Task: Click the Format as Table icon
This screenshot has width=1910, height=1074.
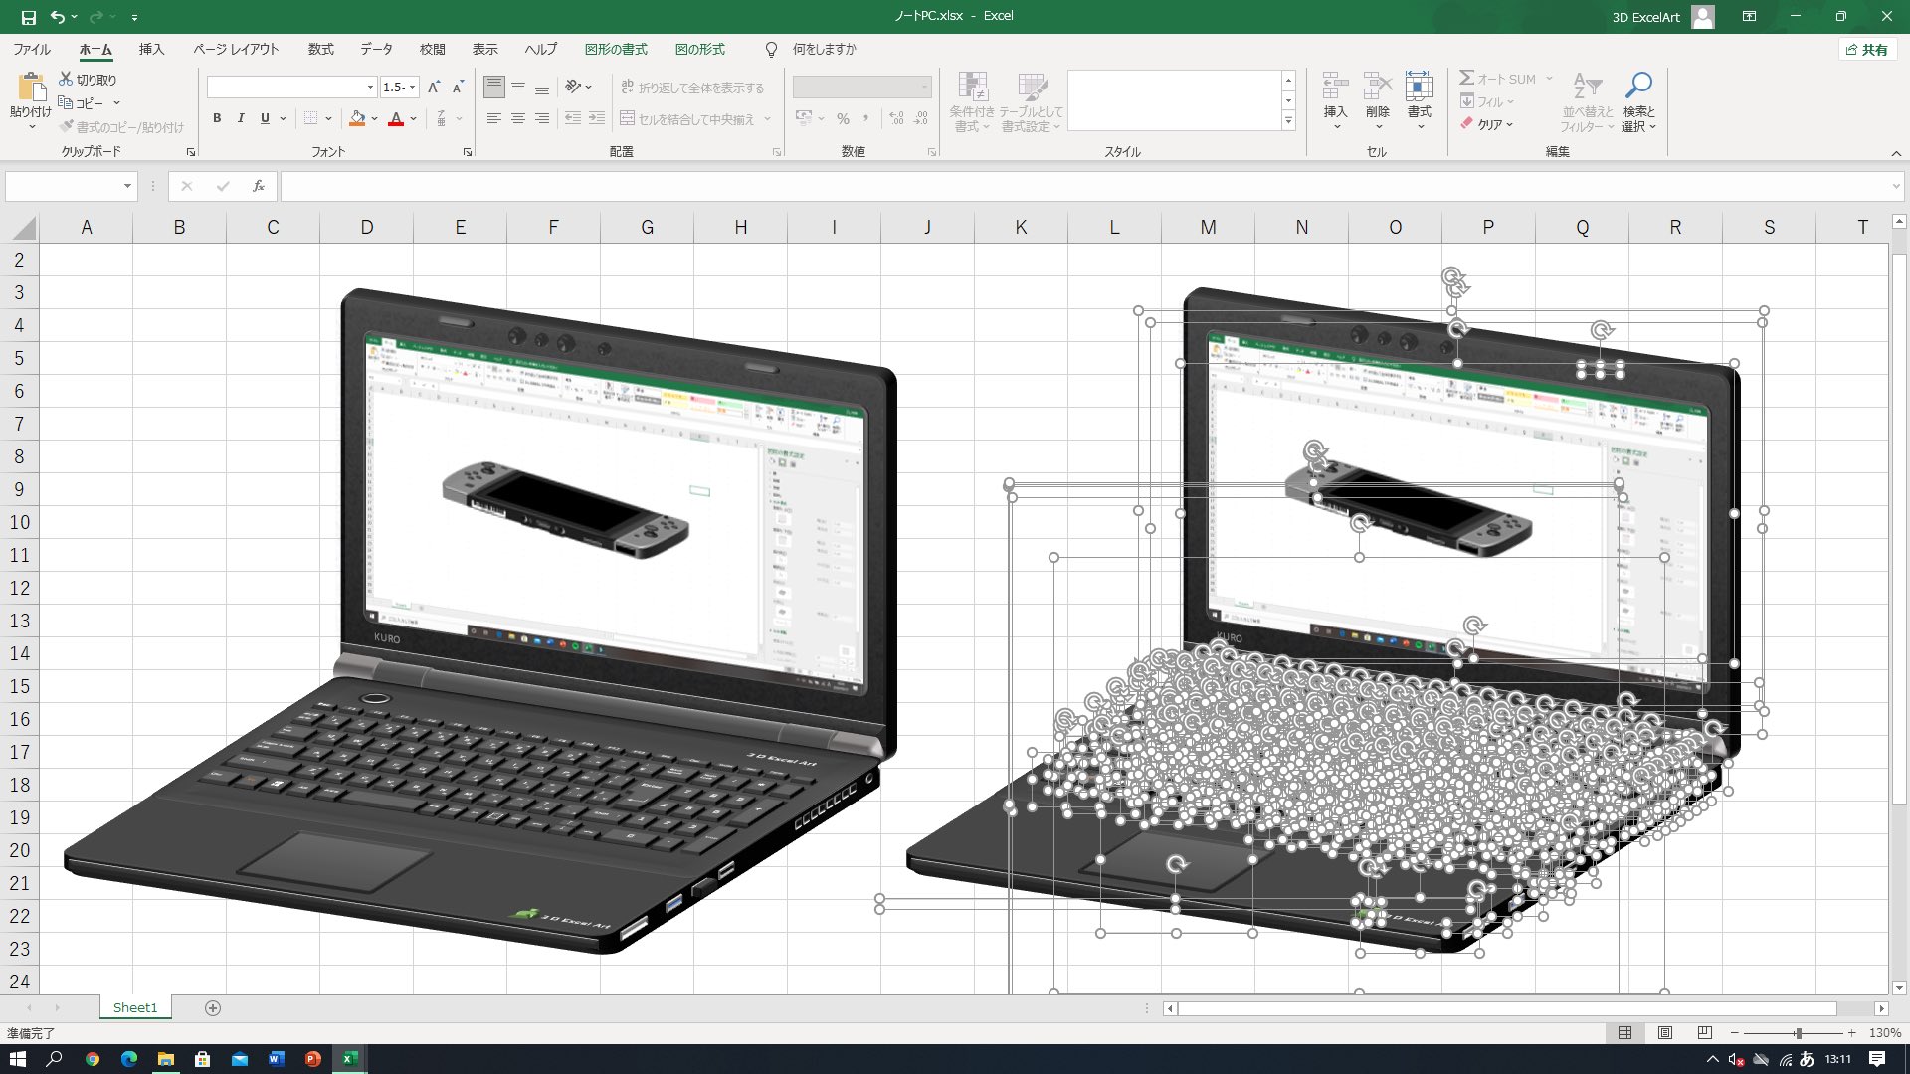Action: (1032, 87)
